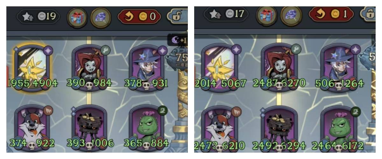Click the gift box icon beside the 19 upgrade counter

pos(76,17)
